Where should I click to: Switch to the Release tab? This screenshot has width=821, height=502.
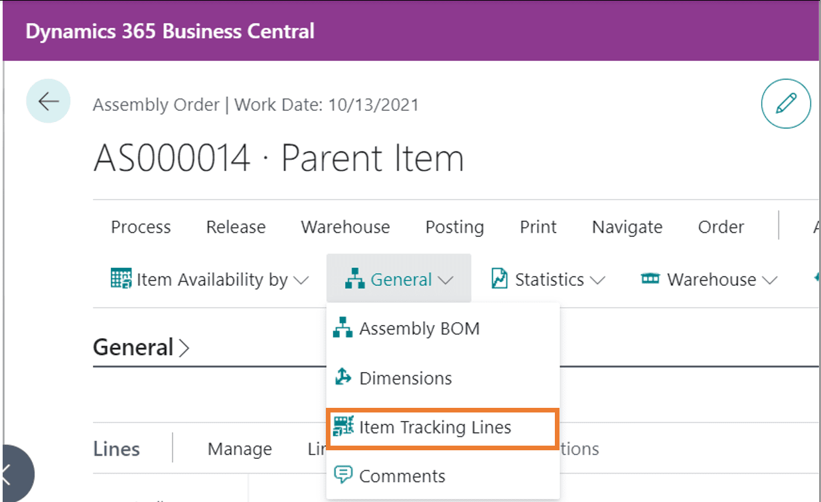click(x=236, y=227)
